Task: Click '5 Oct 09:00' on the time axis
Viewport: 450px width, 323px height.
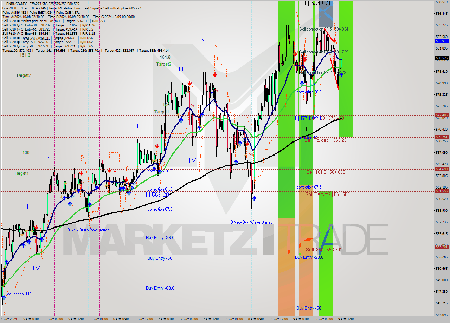Action: (54, 319)
